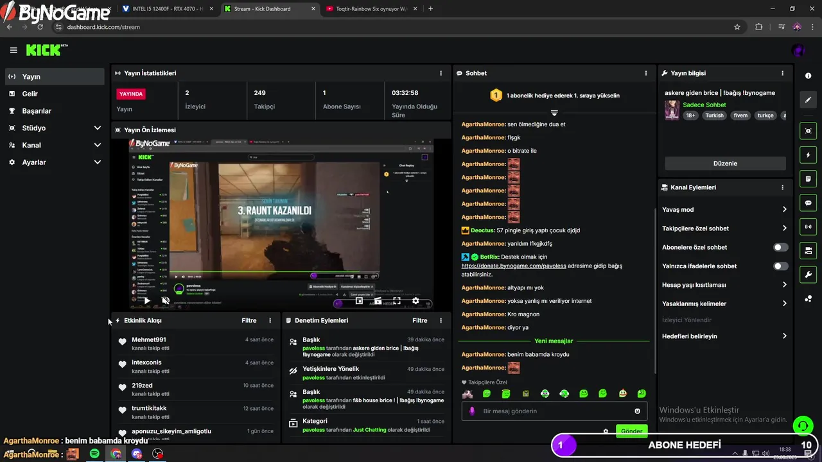Open the hamburger menu next to Kick logo
Screen dimensions: 822x462
click(x=13, y=50)
